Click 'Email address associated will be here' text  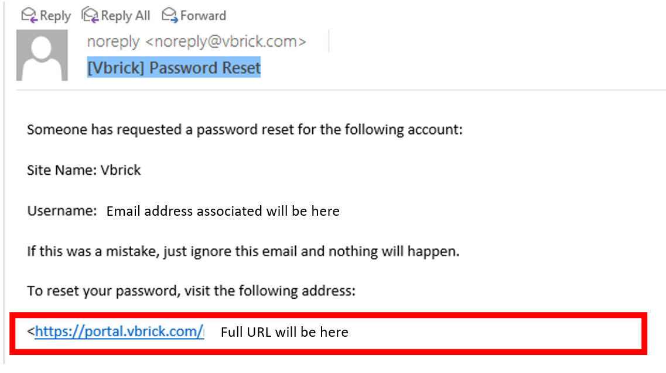(x=223, y=211)
